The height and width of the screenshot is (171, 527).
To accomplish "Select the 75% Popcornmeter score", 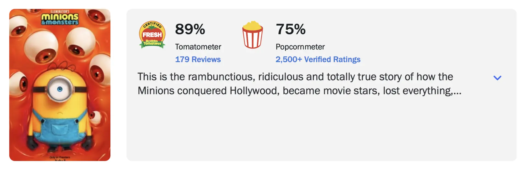I will click(291, 29).
